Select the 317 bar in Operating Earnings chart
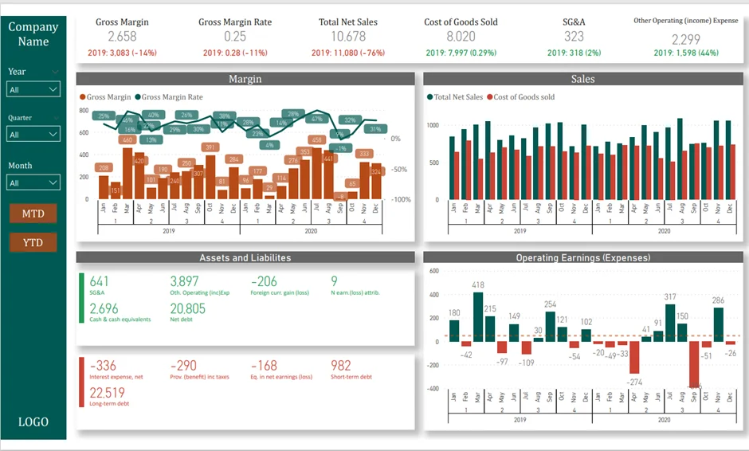Viewport: 749px width, 451px height. [670, 323]
